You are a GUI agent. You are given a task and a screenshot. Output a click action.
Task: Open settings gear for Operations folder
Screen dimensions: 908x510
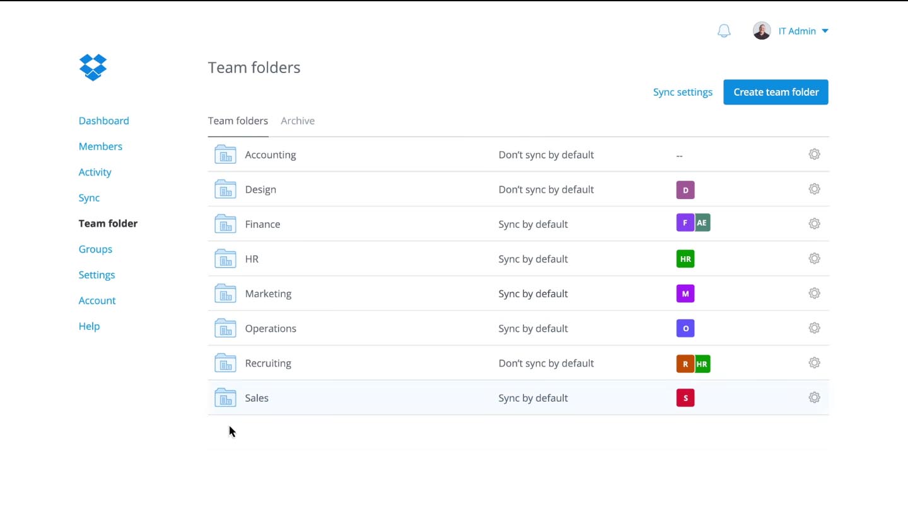pyautogui.click(x=814, y=328)
